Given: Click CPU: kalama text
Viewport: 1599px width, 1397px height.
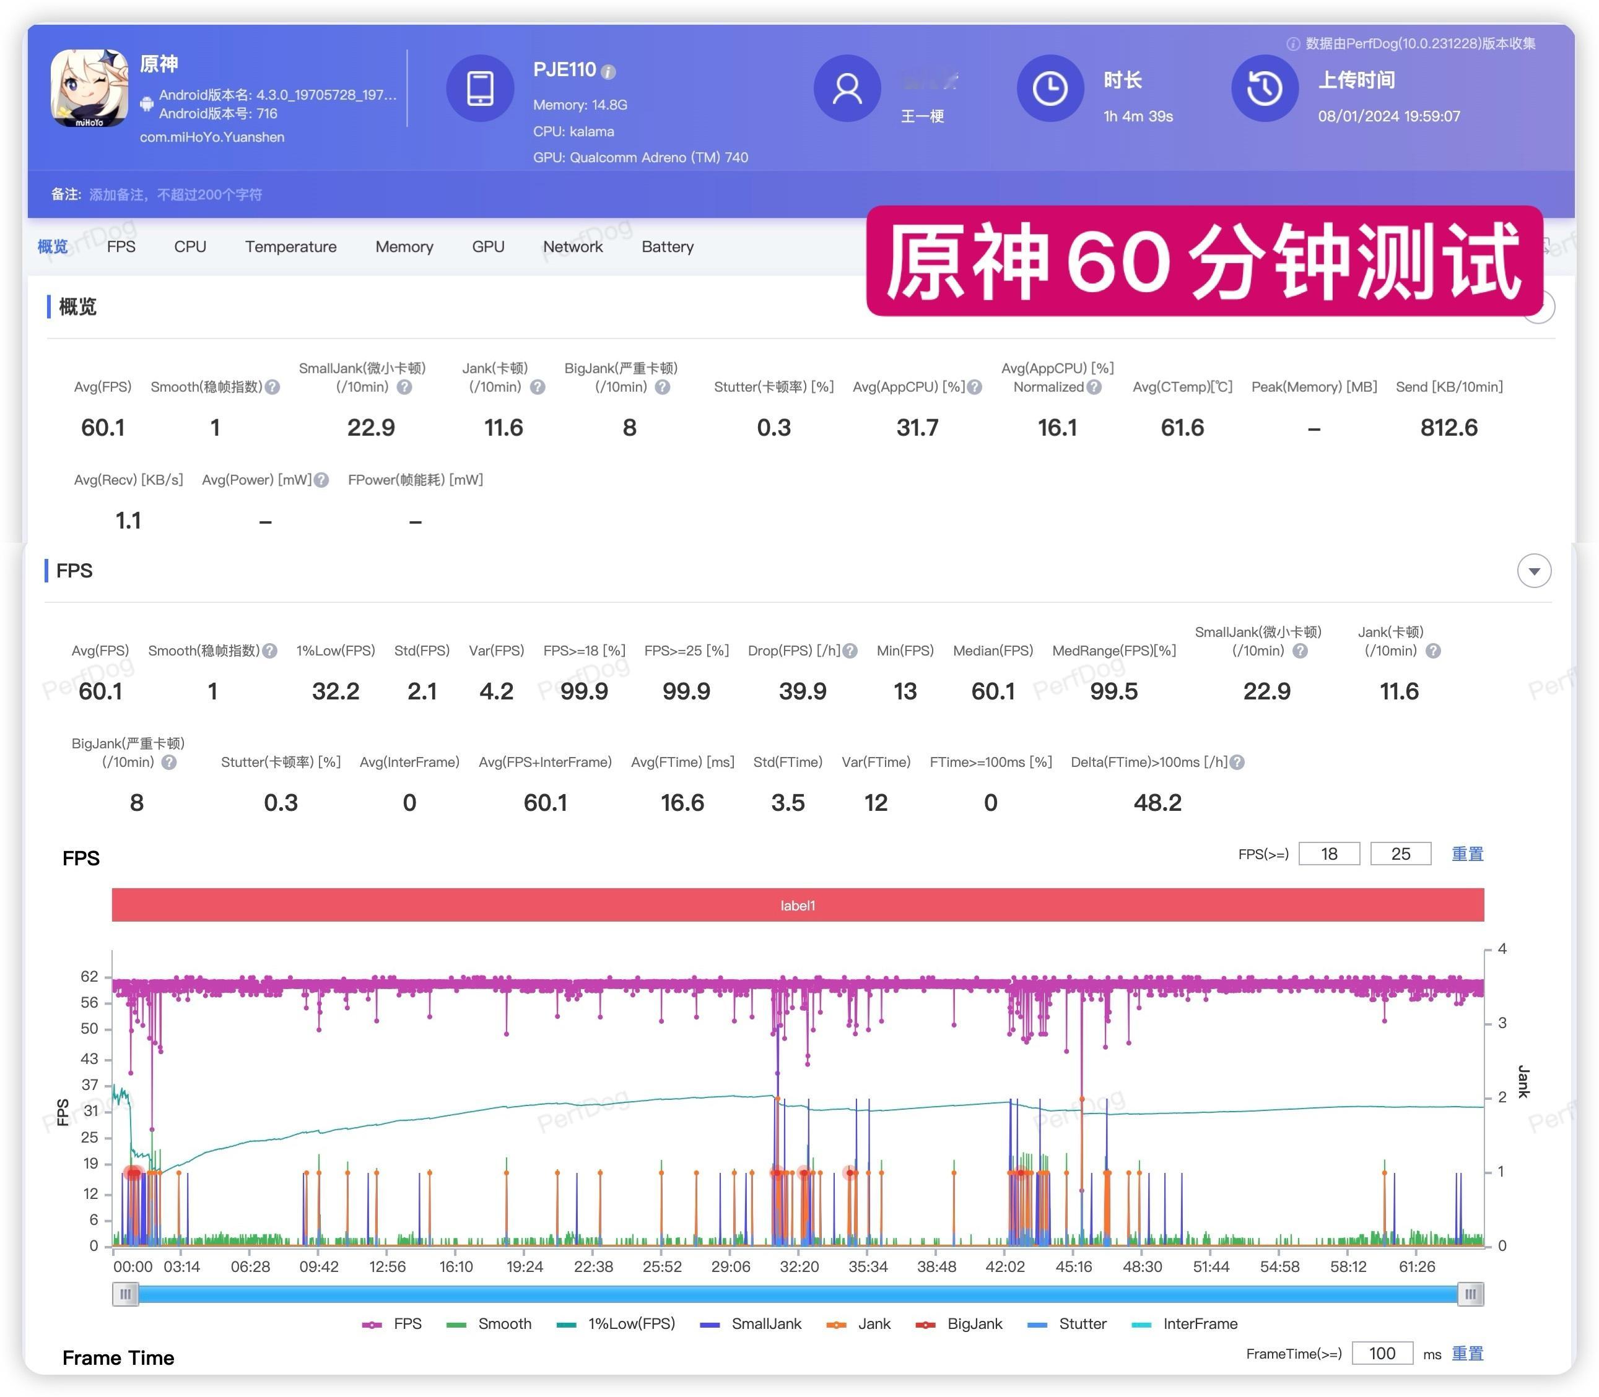Looking at the screenshot, I should (573, 132).
